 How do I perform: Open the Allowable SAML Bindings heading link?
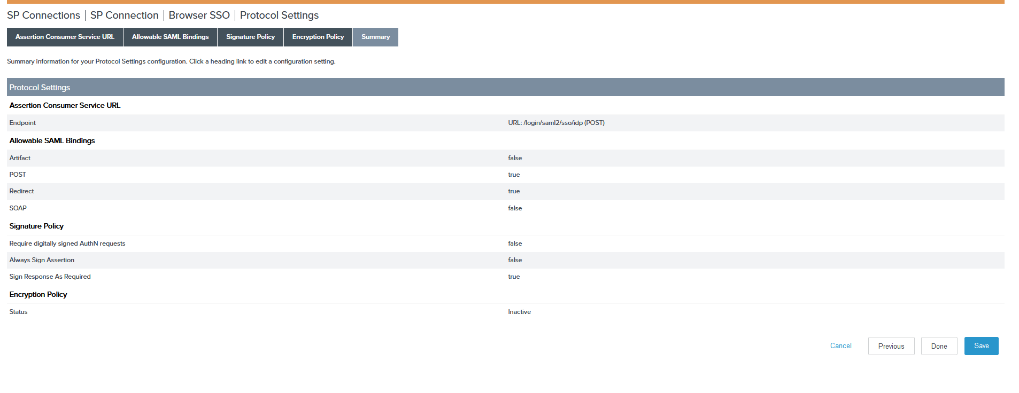click(x=52, y=140)
